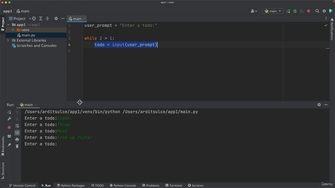Toggle the Project side tool window

pyautogui.click(x=3, y=24)
